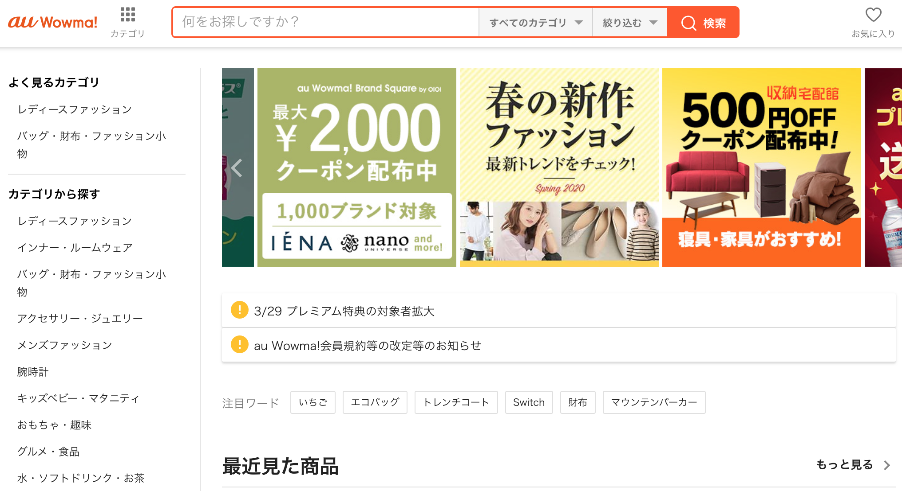Select the トレンチコート trending word
Image resolution: width=902 pixels, height=491 pixels.
click(x=456, y=402)
